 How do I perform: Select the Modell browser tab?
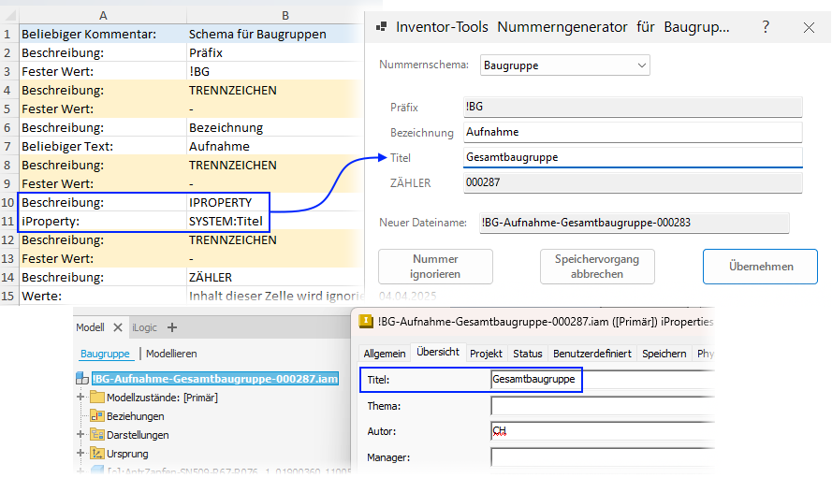(x=90, y=327)
